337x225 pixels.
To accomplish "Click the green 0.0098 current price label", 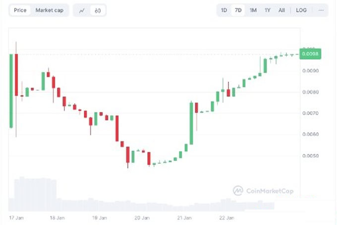I will click(310, 54).
